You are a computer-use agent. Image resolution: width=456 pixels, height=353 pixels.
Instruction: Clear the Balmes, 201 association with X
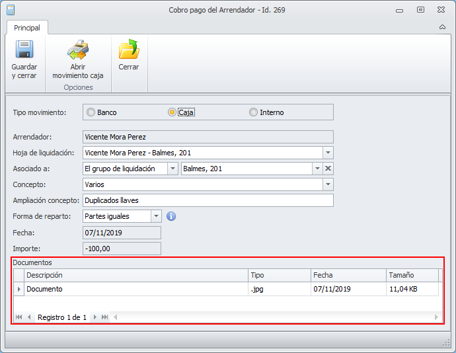point(328,169)
